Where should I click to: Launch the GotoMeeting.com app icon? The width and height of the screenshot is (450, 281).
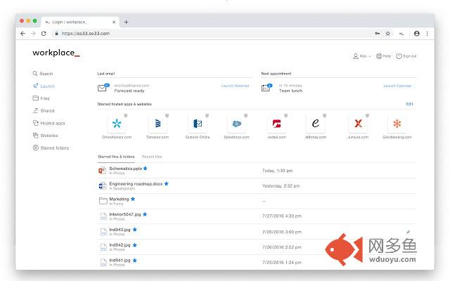(x=397, y=124)
